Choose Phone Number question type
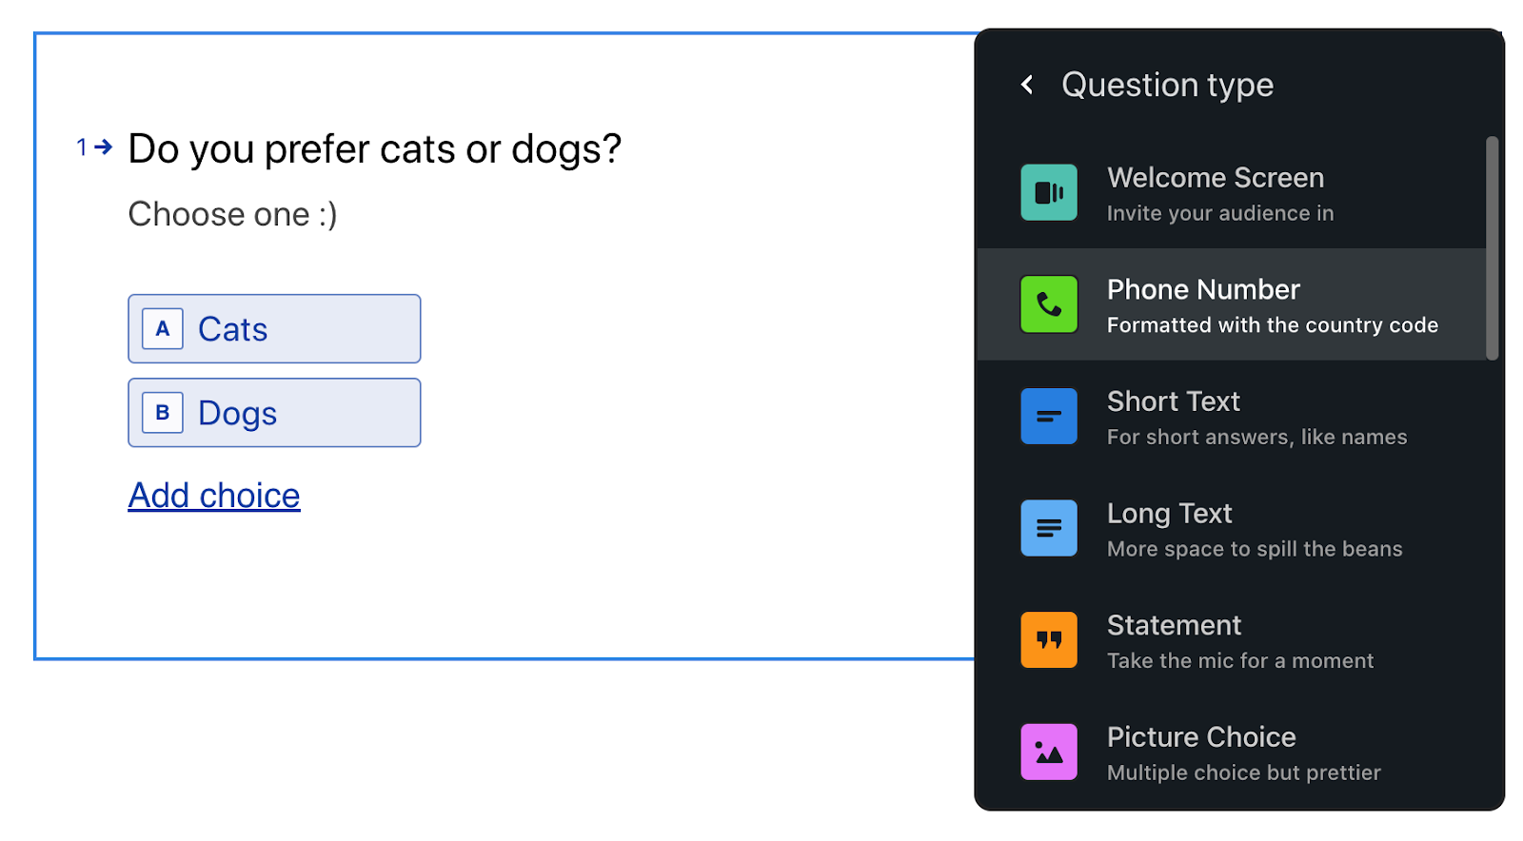 [1232, 304]
